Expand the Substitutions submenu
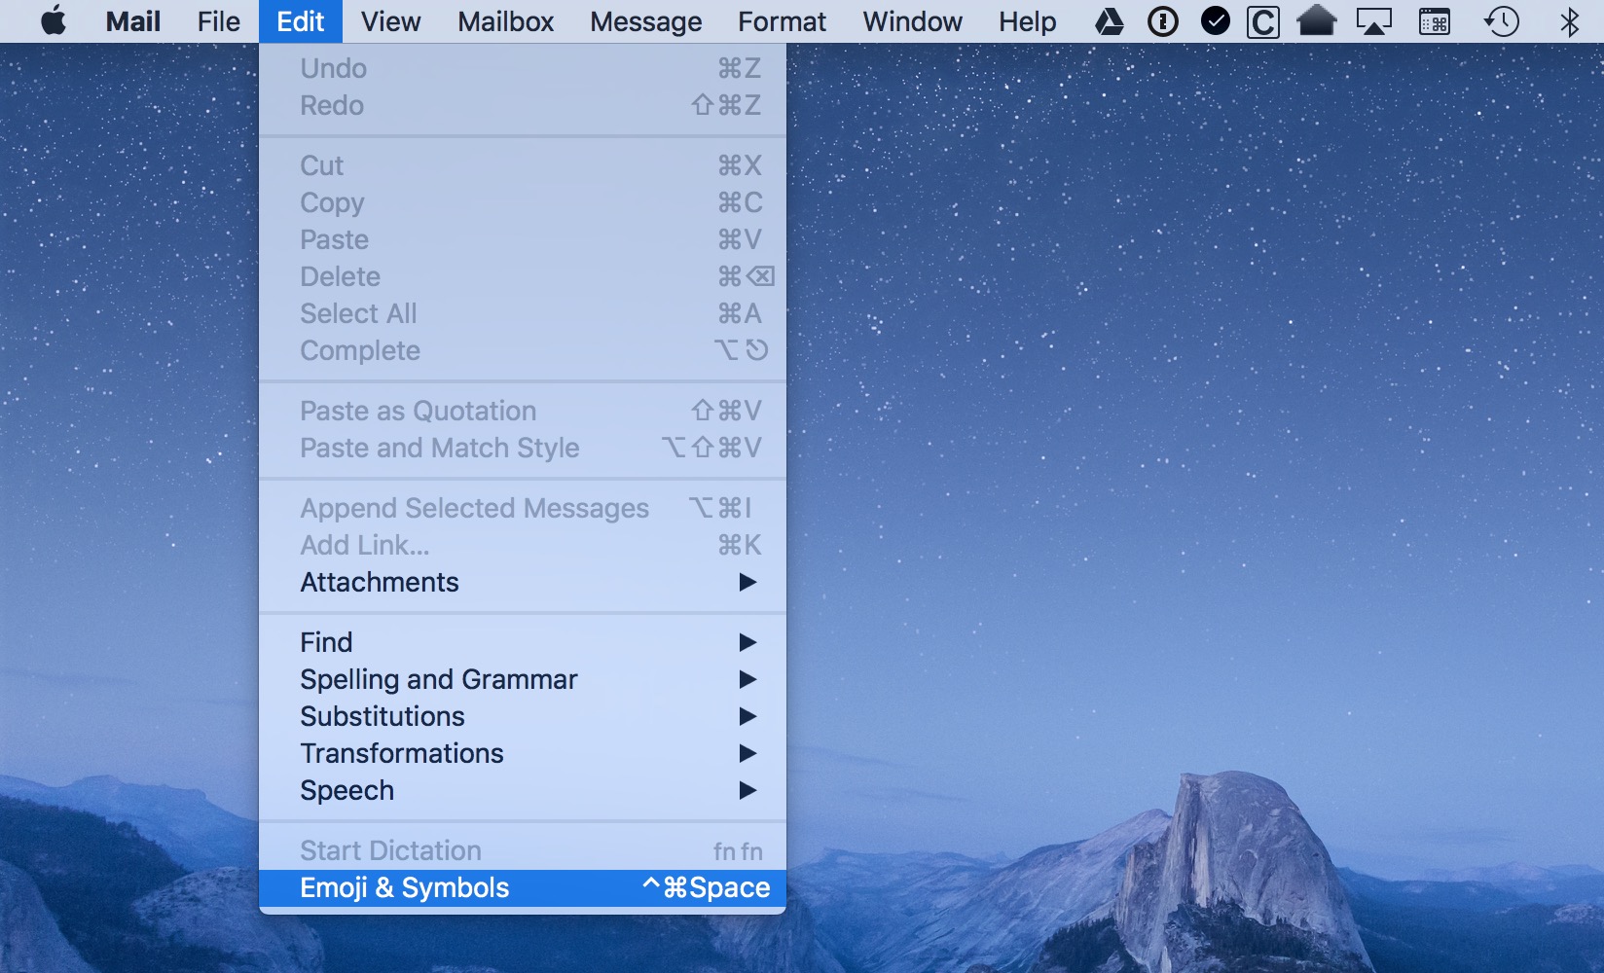The image size is (1604, 973). [x=523, y=716]
